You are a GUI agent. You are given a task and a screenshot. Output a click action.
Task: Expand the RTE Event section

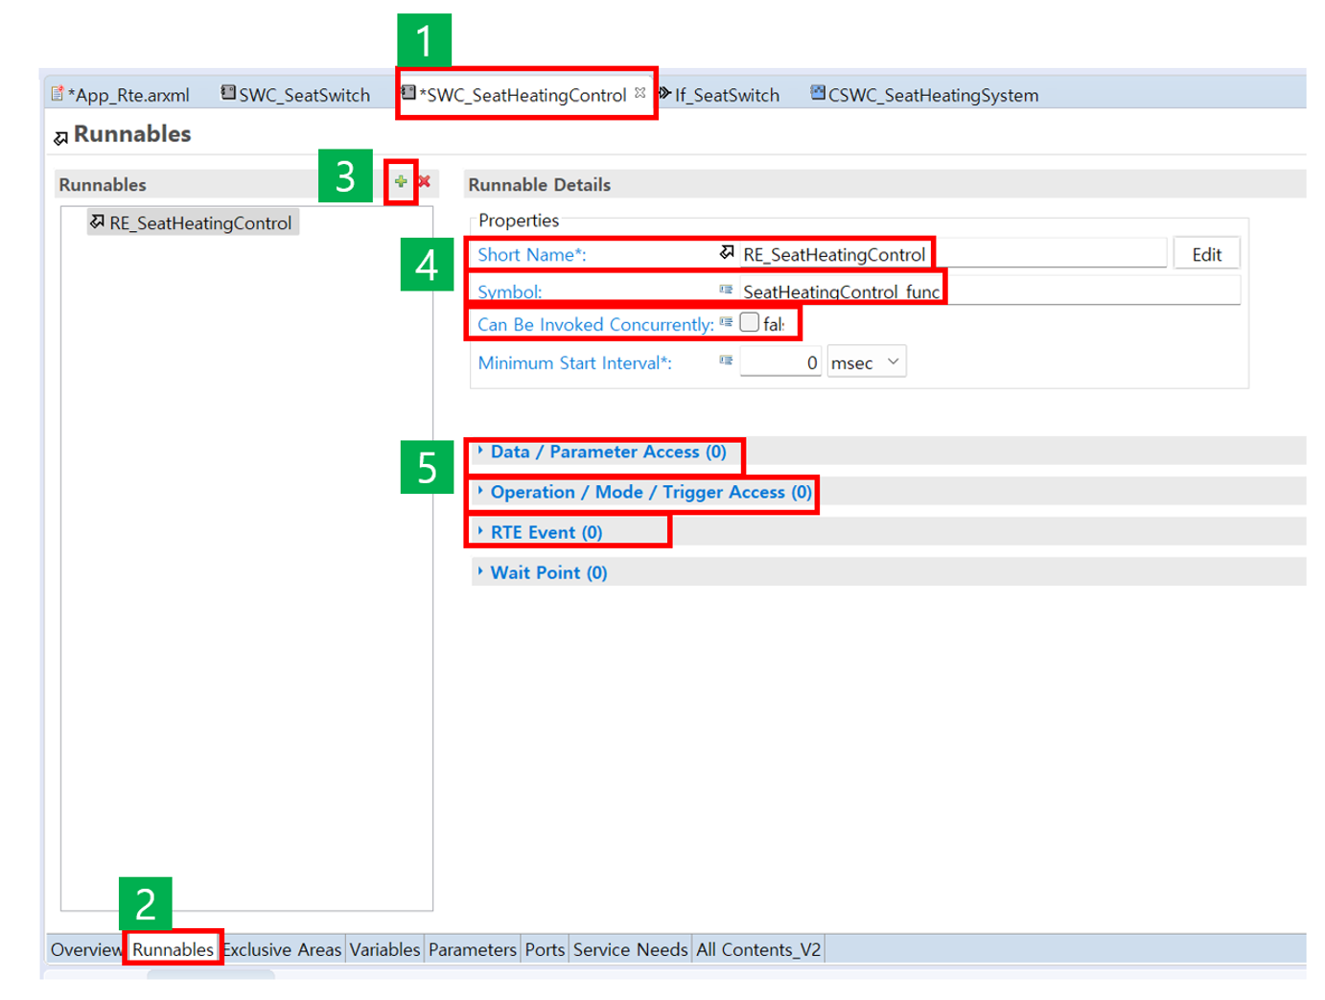coord(546,532)
